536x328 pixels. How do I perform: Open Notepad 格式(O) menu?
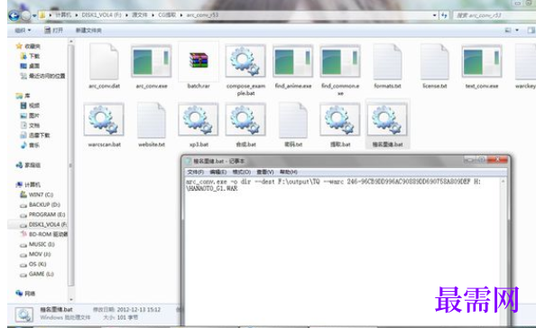242,172
